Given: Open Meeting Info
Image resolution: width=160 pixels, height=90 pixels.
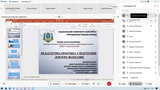Looking at the screenshot, I should [x=14, y=1].
